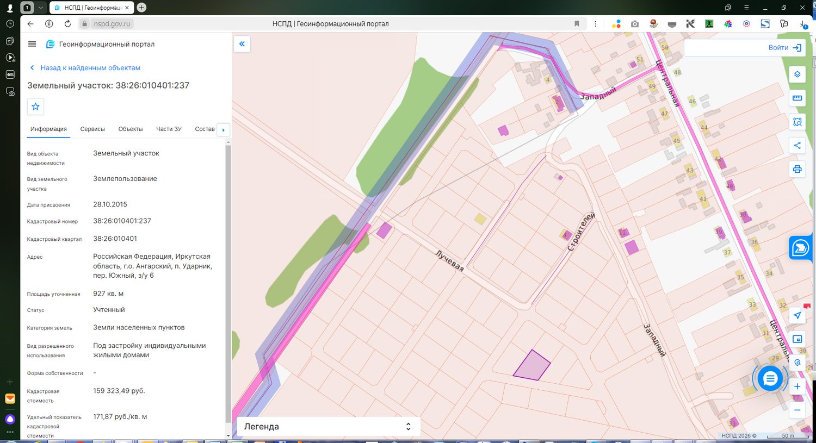Collapse the left information panel
This screenshot has height=443, width=816.
(242, 44)
